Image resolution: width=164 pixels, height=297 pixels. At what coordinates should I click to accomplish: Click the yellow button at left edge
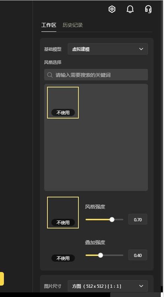[2, 279]
